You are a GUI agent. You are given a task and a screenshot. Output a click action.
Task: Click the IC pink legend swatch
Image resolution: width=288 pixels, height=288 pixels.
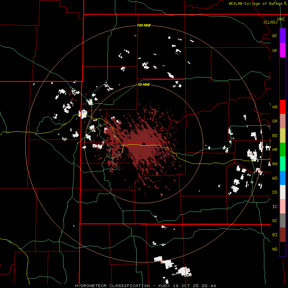tap(283, 206)
